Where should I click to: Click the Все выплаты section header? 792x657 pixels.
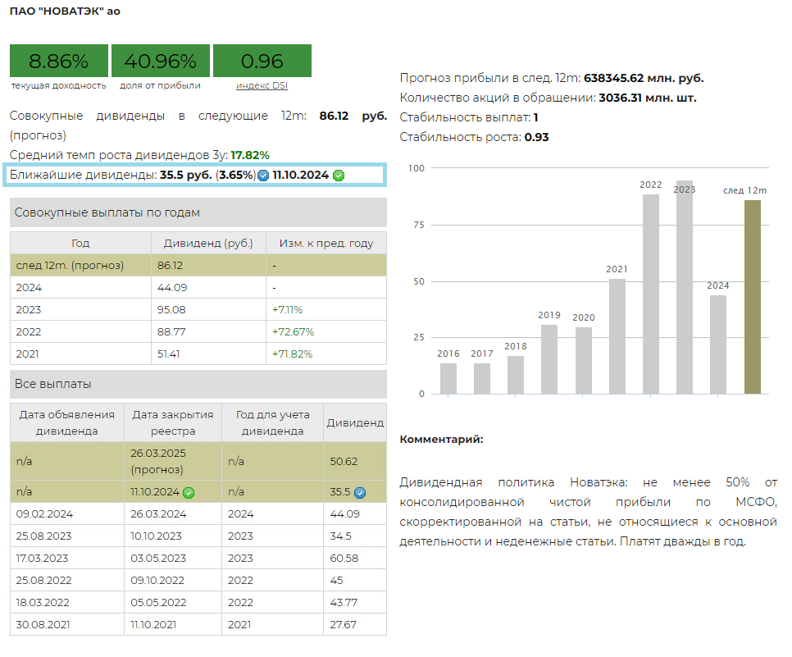point(198,384)
